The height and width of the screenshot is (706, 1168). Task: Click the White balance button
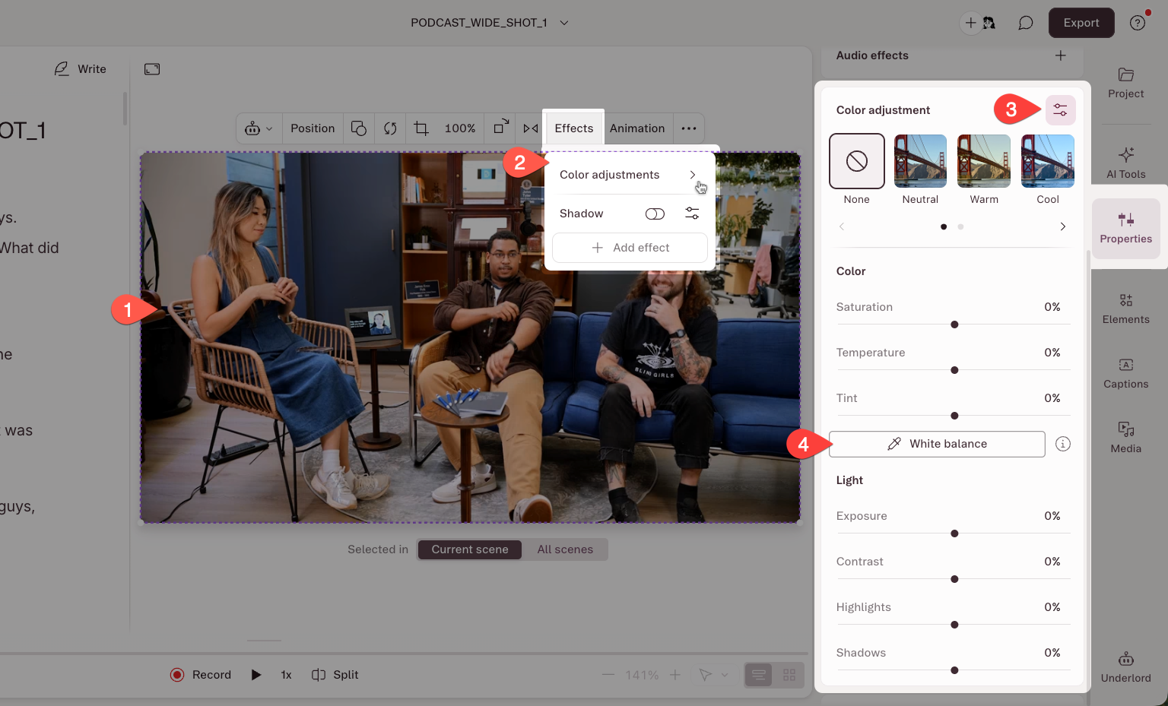pyautogui.click(x=937, y=444)
